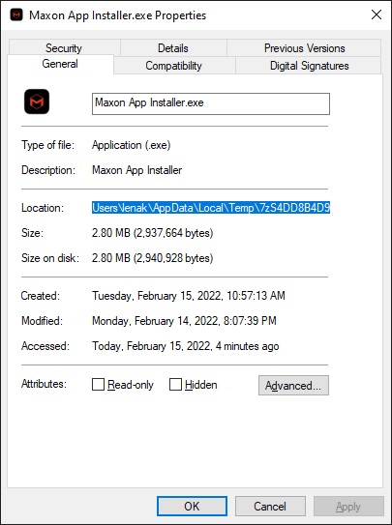The width and height of the screenshot is (392, 525).
Task: Open the Digital Signatures tab
Action: coord(309,66)
